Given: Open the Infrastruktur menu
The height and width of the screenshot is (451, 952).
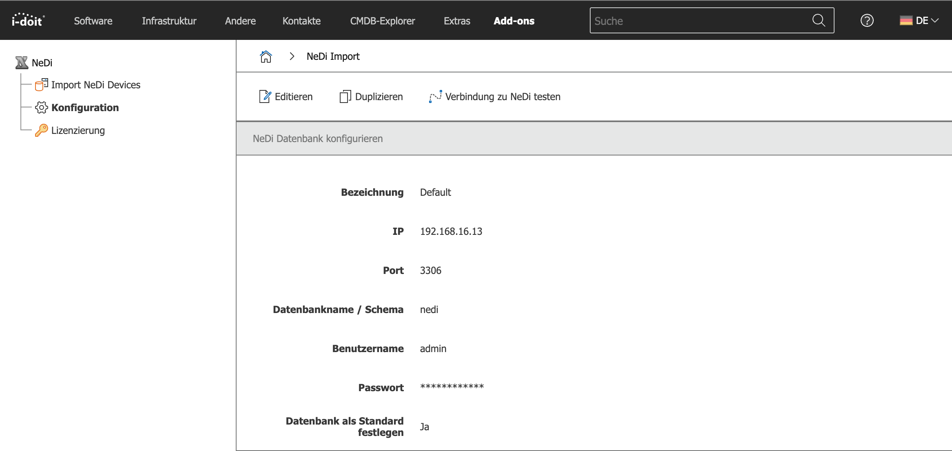Looking at the screenshot, I should [x=169, y=21].
